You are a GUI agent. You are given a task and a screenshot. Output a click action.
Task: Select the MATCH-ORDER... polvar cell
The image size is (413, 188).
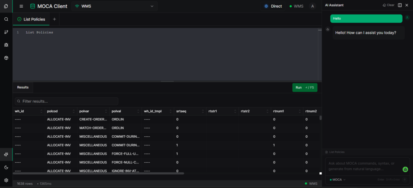93,128
